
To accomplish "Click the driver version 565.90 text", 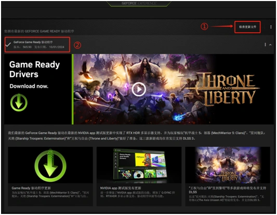I will (x=23, y=47).
